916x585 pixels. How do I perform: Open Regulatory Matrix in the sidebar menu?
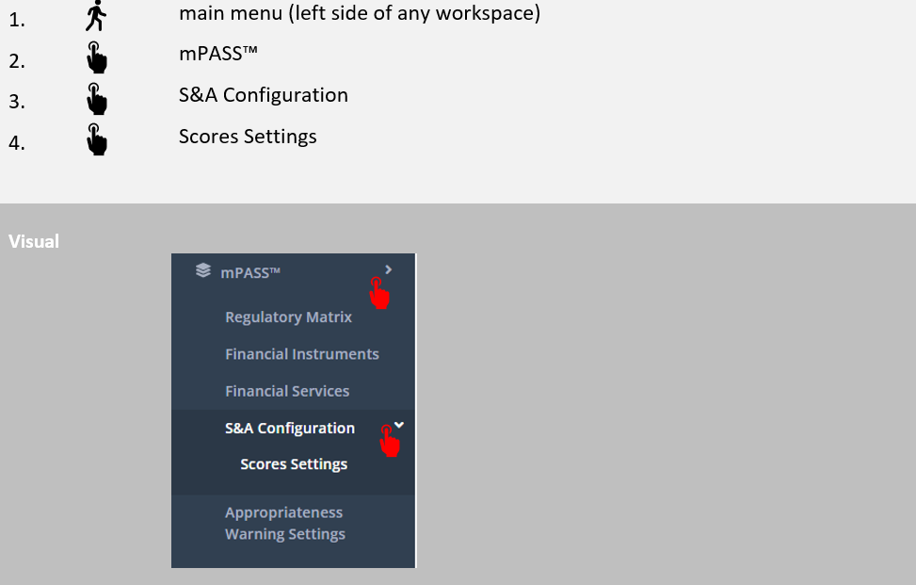288,317
